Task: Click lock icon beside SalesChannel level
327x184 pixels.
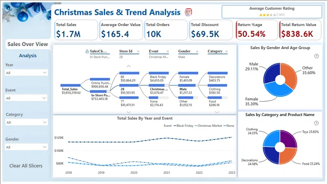Action: coord(87,51)
